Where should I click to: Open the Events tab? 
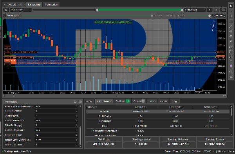pyautogui.click(x=163, y=101)
